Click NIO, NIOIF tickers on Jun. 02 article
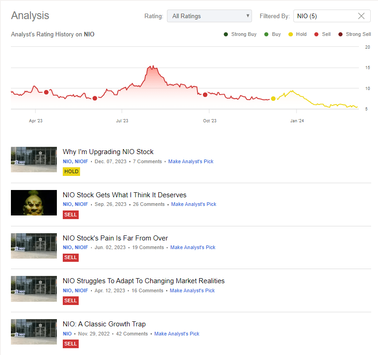 tap(76, 247)
